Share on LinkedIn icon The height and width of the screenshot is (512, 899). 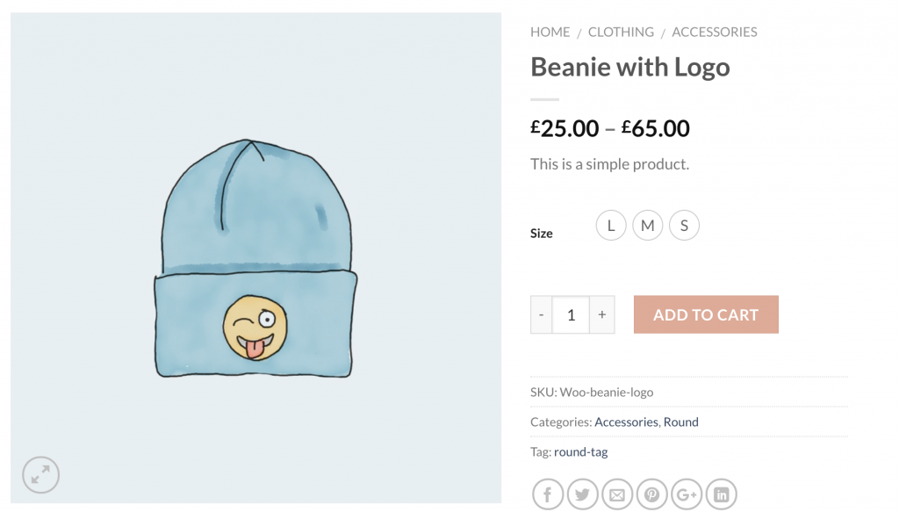coord(722,494)
